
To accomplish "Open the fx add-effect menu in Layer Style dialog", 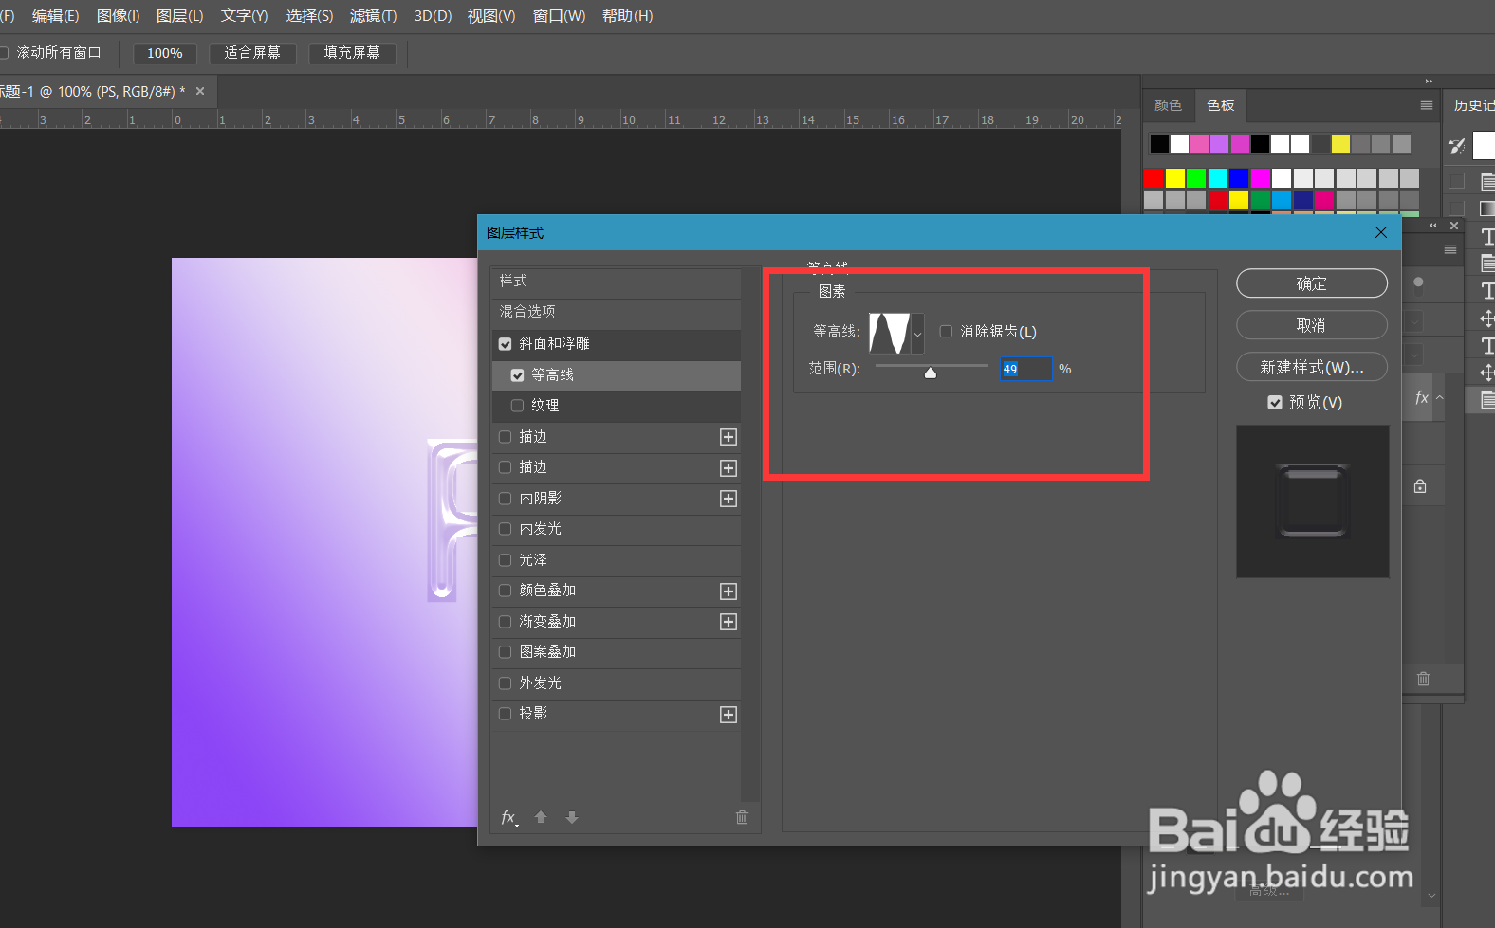I will (509, 818).
